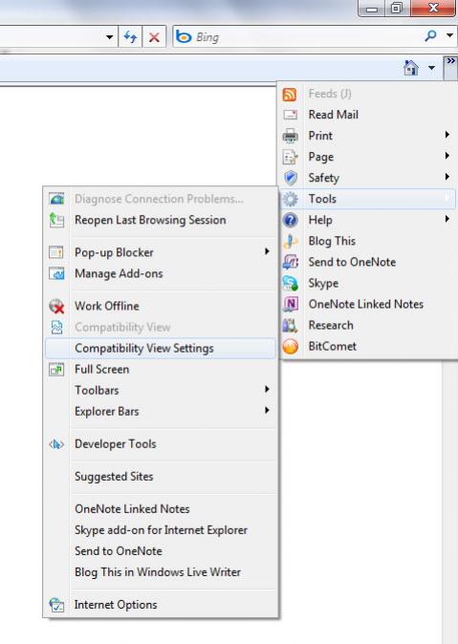Click the Work Offline globe icon
The image size is (458, 644).
(56, 306)
